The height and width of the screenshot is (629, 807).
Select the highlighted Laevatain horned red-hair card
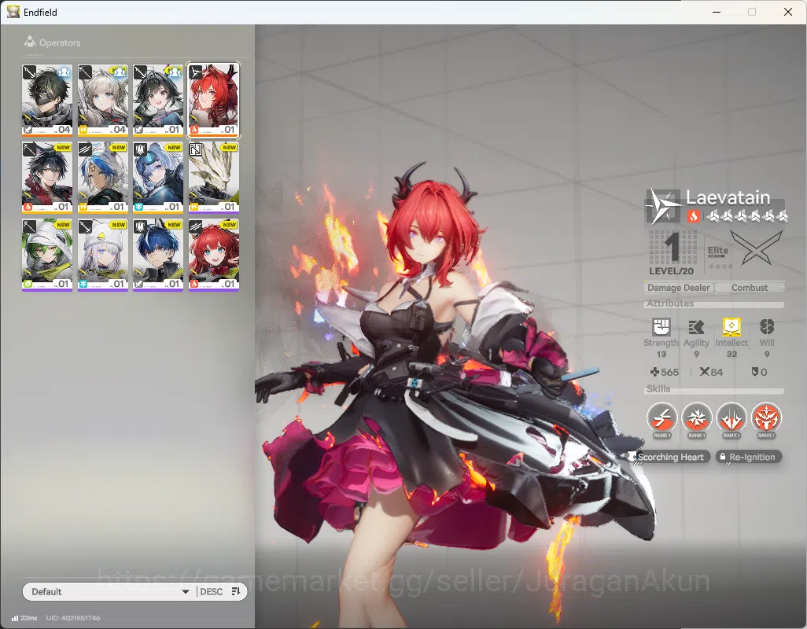213,101
